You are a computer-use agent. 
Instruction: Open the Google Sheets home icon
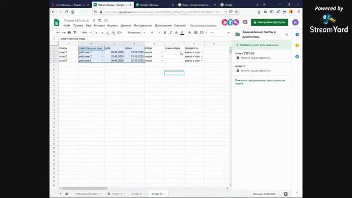pyautogui.click(x=57, y=23)
